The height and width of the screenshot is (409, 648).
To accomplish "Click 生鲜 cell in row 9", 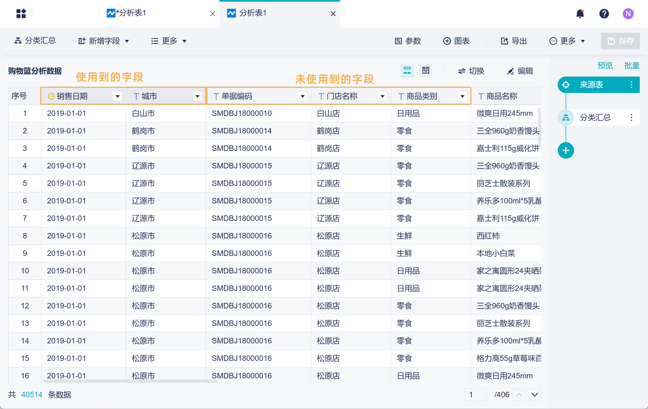I will (x=431, y=253).
